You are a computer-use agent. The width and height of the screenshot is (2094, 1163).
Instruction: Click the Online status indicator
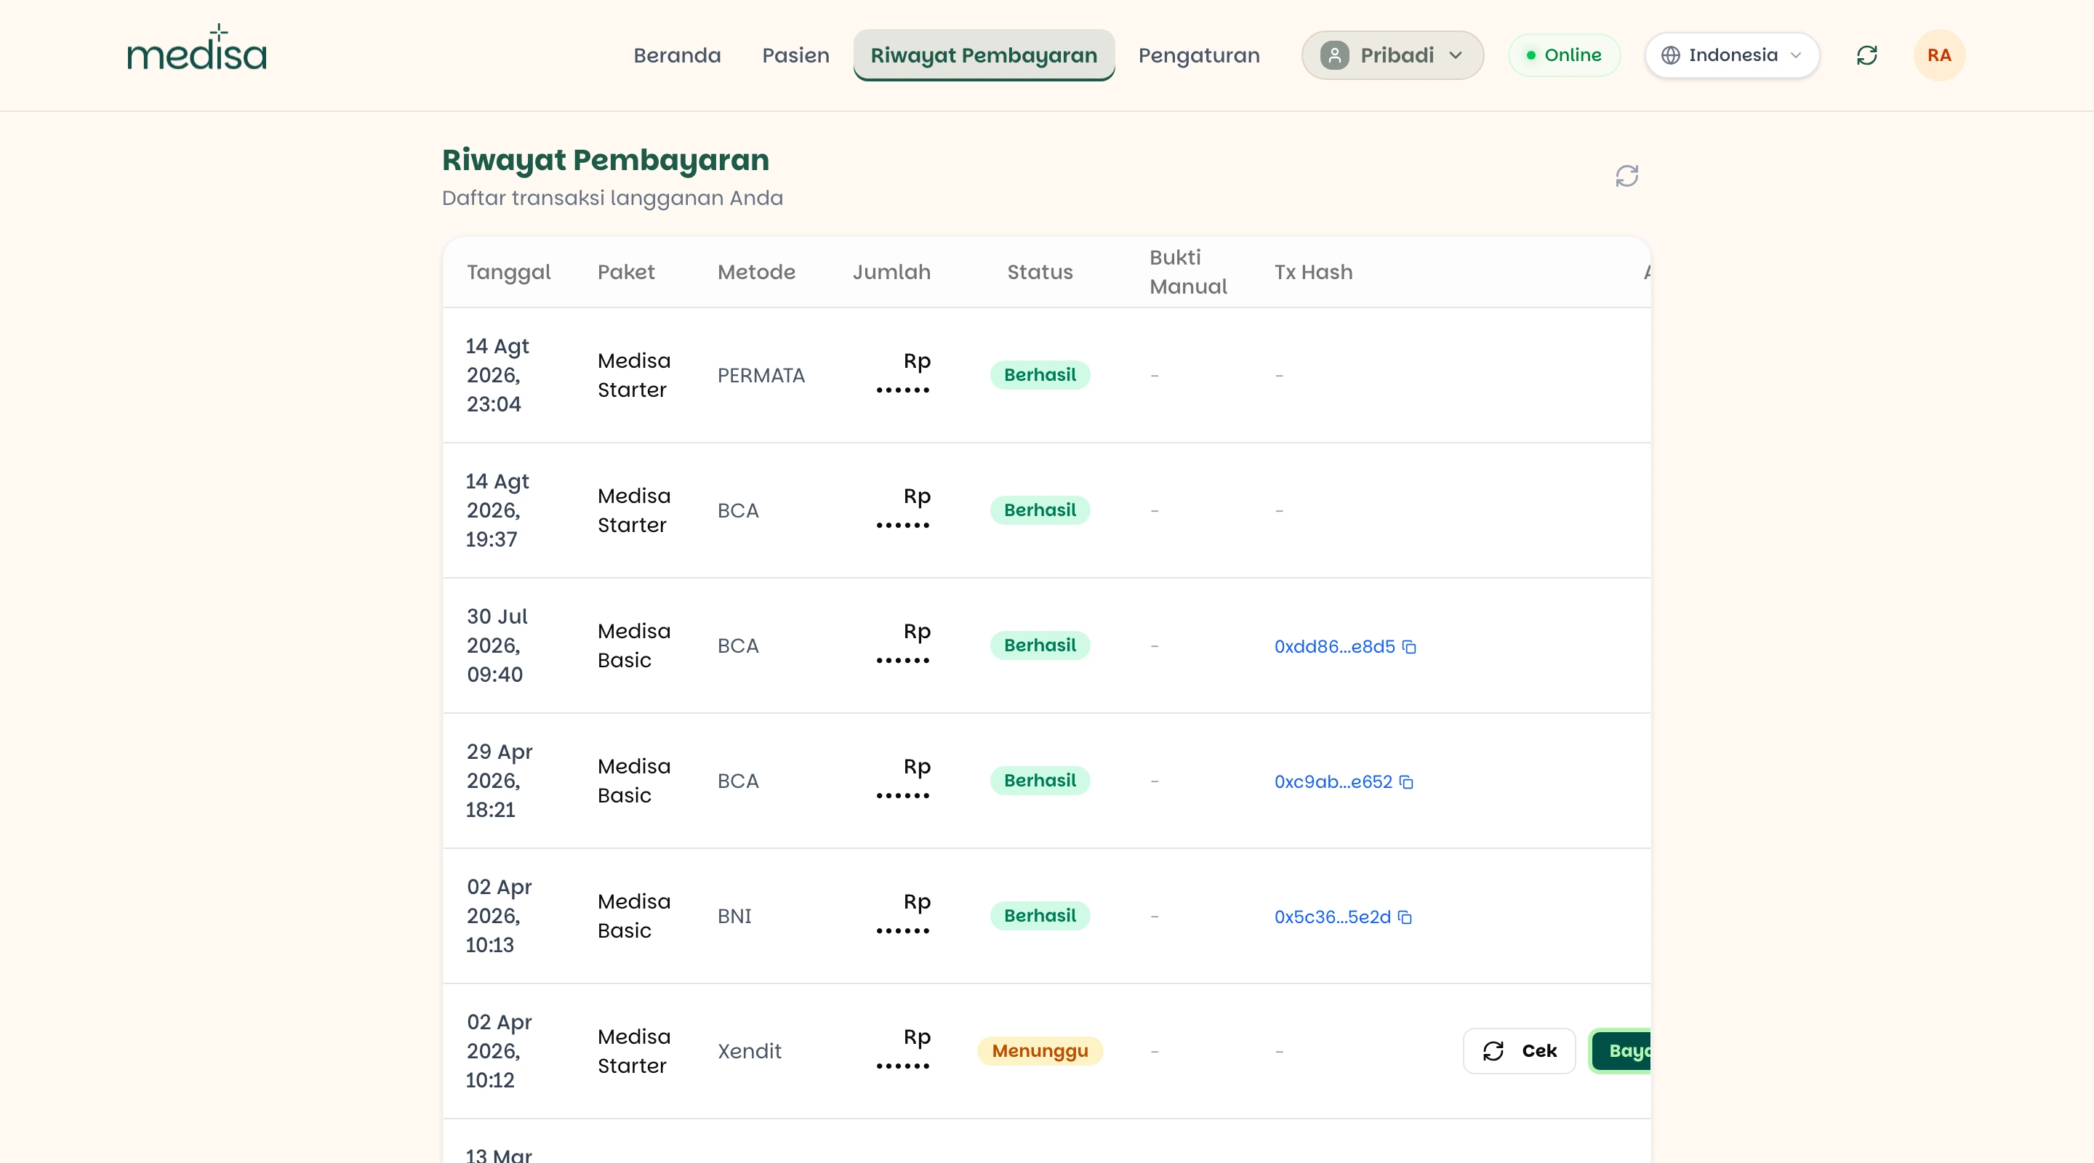1564,55
